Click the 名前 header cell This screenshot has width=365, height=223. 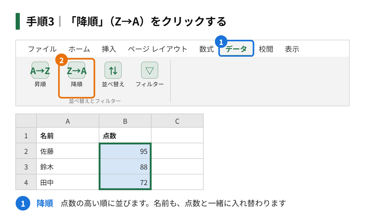point(68,135)
